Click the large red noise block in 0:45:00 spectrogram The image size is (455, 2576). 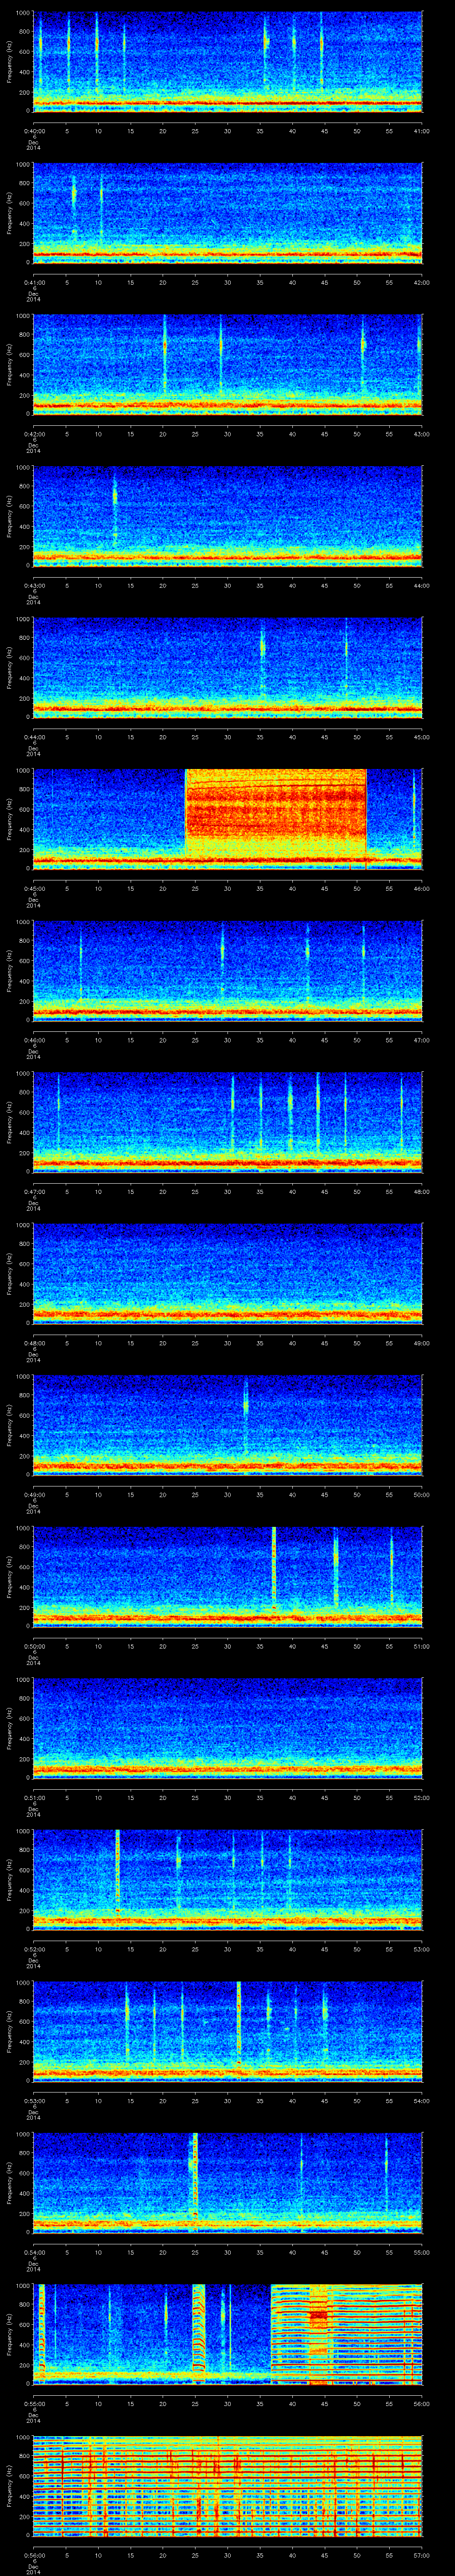pos(275,815)
